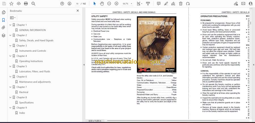Toggle the Bookmarks panel icon in the sidebar
The image size is (255, 123).
[x=3, y=20]
